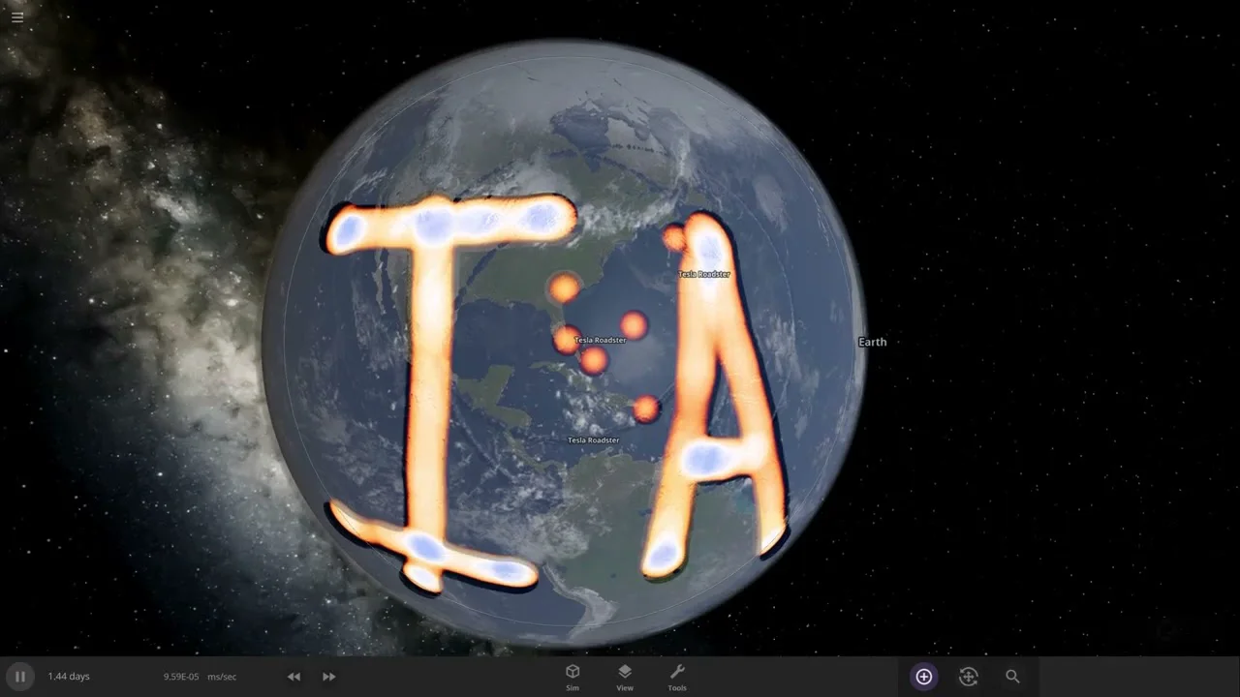This screenshot has width=1240, height=697.
Task: Edit the 9.59E-05 time step value
Action: pyautogui.click(x=181, y=677)
